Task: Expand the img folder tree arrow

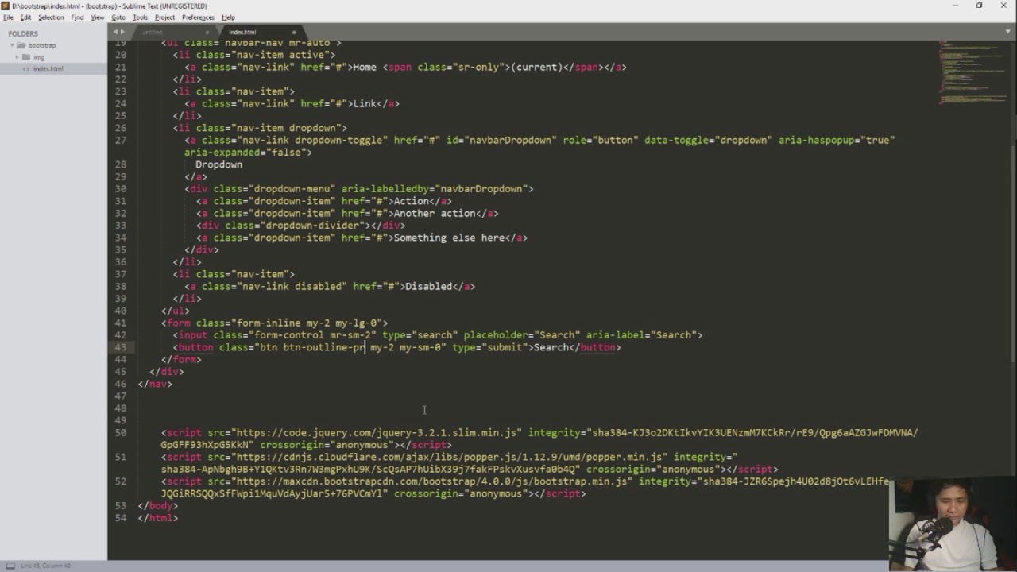Action: pyautogui.click(x=17, y=57)
